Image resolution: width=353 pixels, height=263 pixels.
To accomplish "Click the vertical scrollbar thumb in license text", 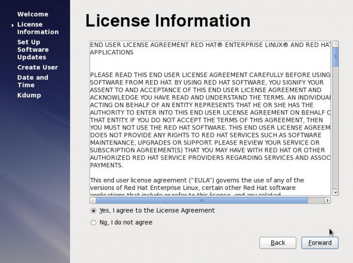I will 335,57.
